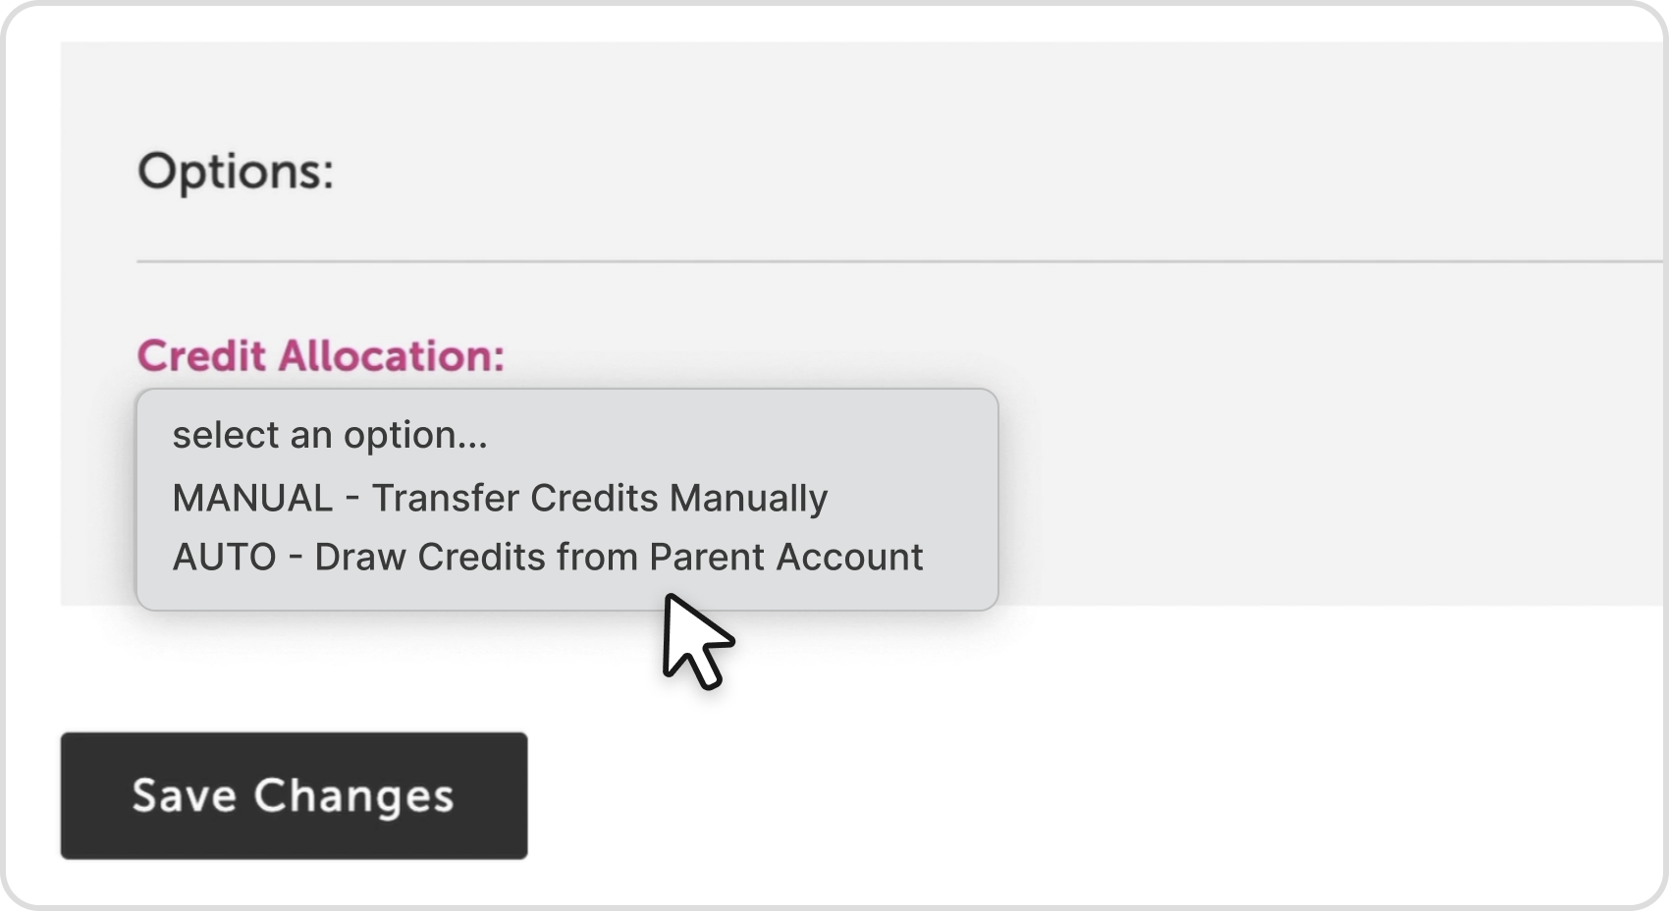Select AUTO - Draw Credits from Parent Account
Viewport: 1669px width, 911px height.
point(547,558)
